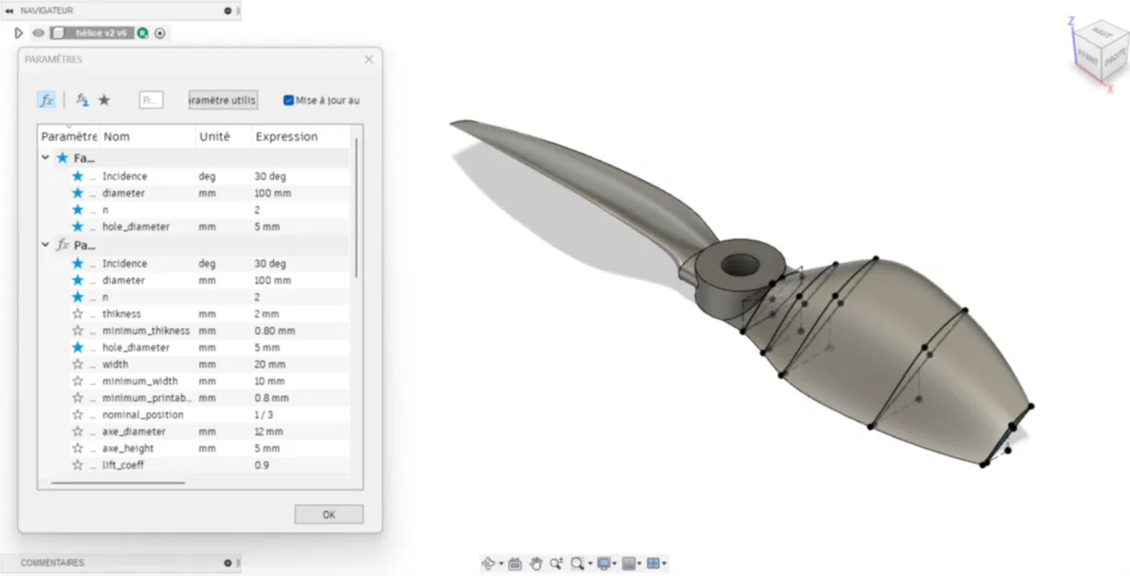Click the Display settings icon
This screenshot has height=576, width=1130.
tap(604, 562)
